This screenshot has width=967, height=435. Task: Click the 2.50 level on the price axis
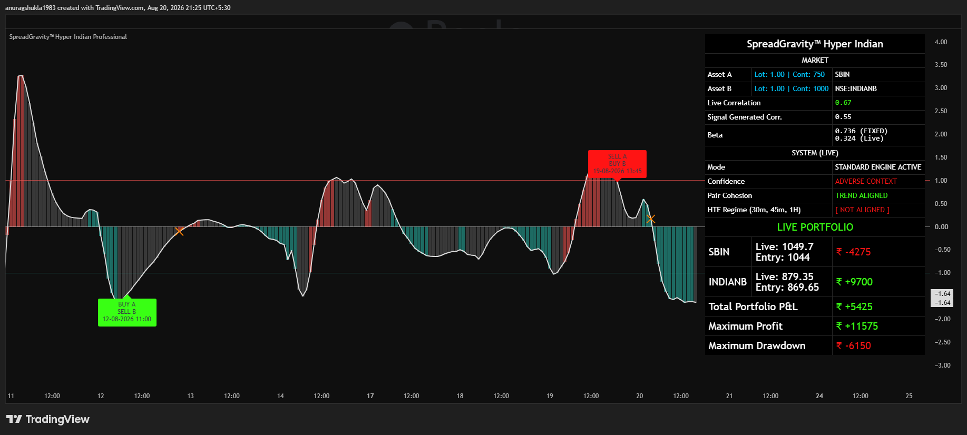click(941, 111)
